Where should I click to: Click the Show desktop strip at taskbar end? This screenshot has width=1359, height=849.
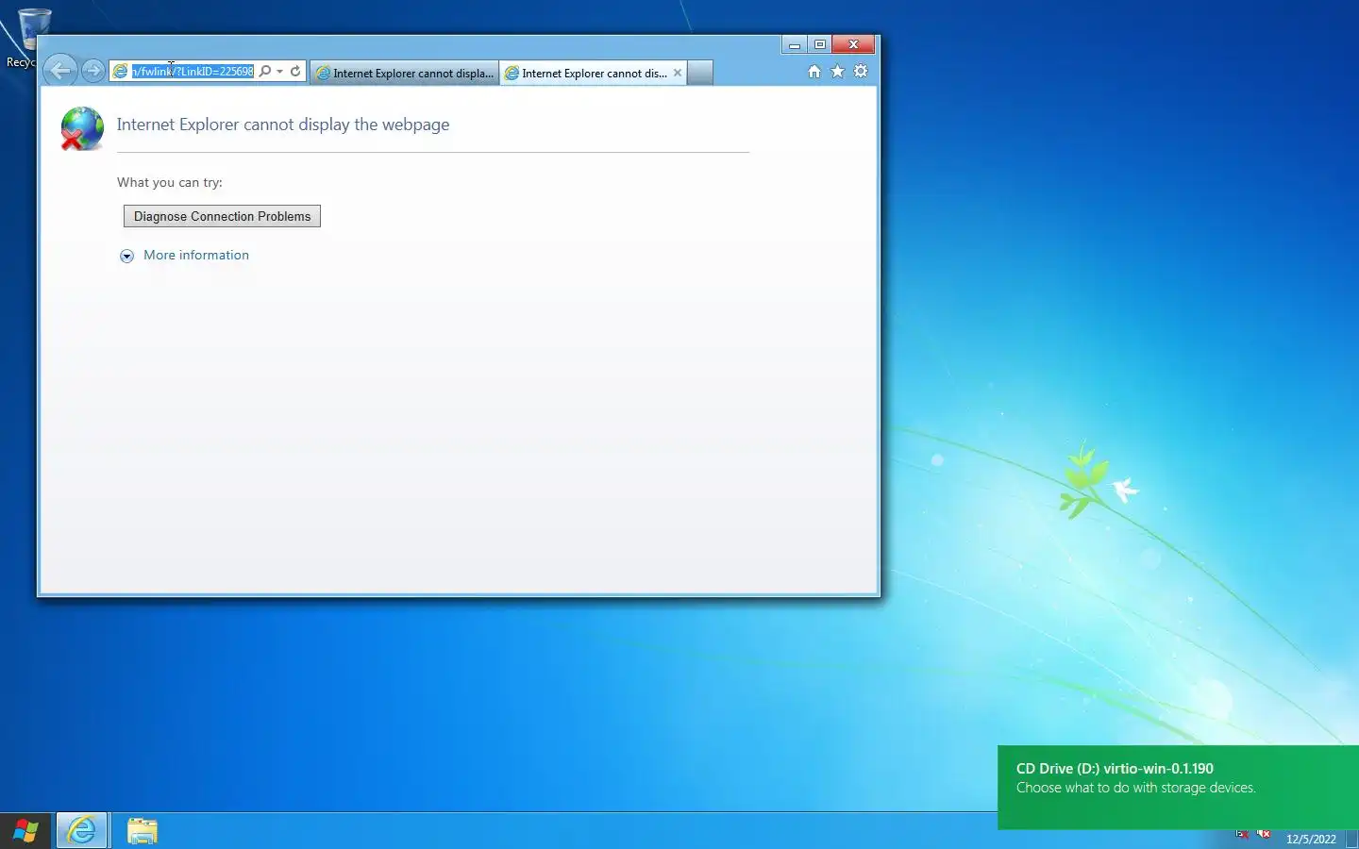click(x=1351, y=839)
